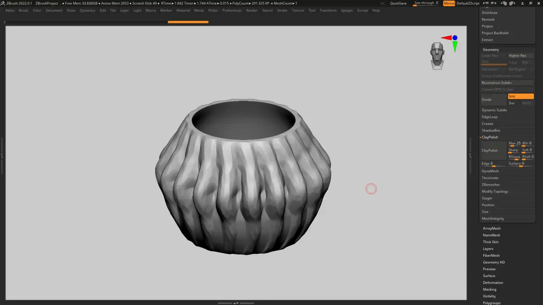Click the right tray divider handle
This screenshot has height=305, width=543.
tap(470, 155)
